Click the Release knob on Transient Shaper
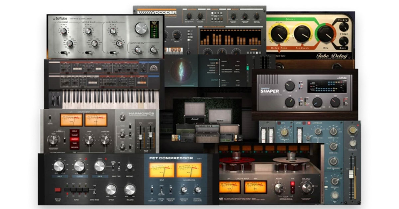 click(335, 102)
